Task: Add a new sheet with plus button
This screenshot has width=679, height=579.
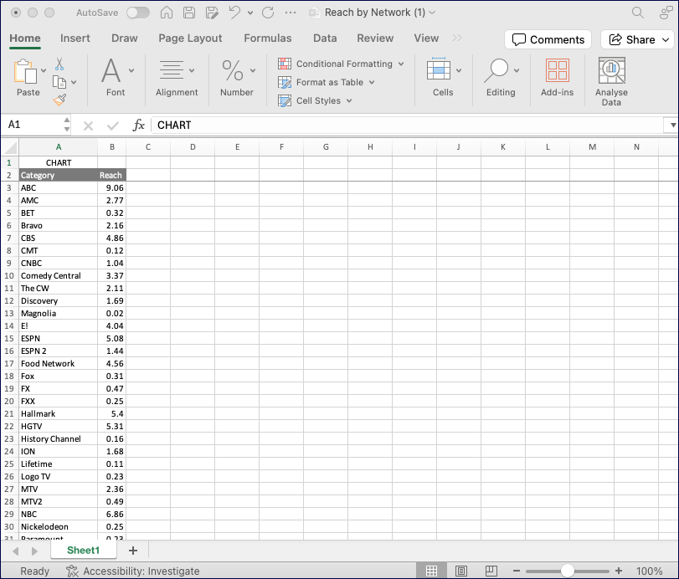Action: tap(133, 551)
